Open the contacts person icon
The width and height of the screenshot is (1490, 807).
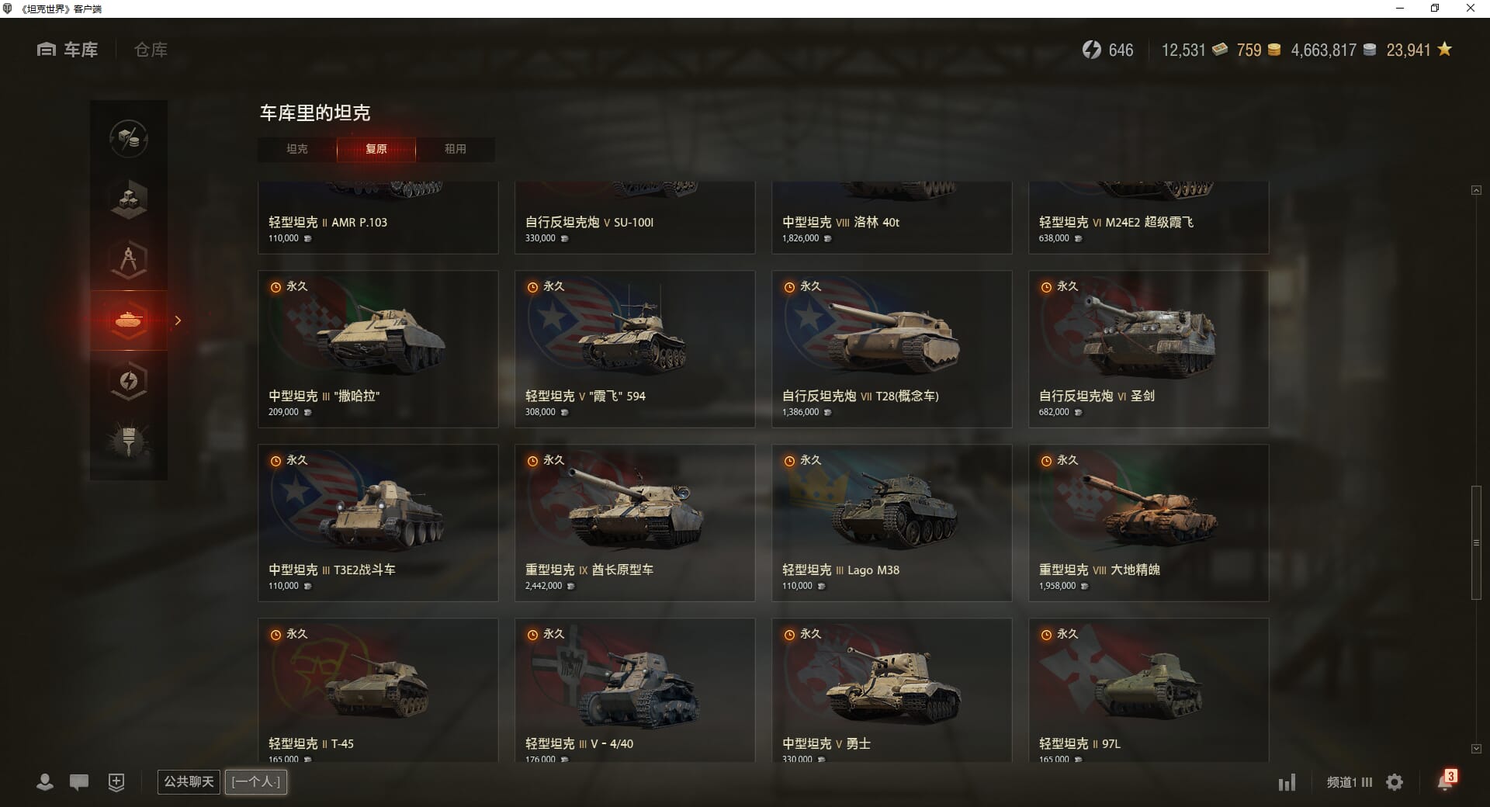click(x=45, y=782)
